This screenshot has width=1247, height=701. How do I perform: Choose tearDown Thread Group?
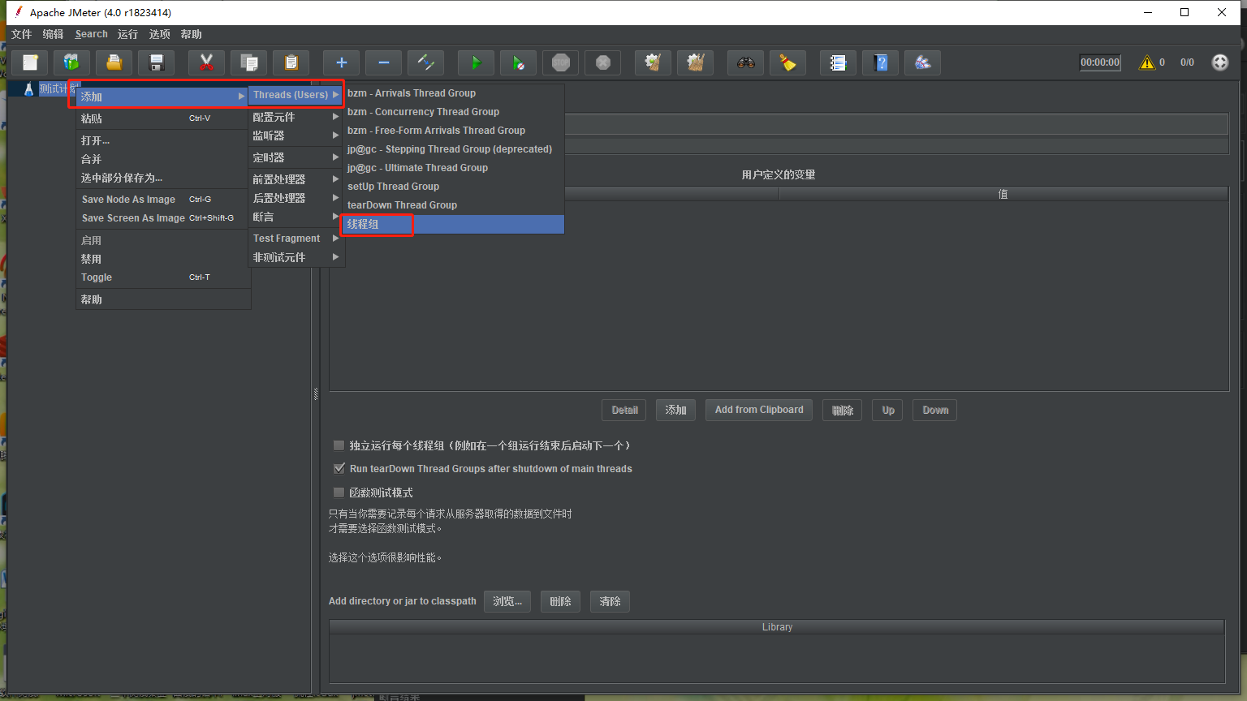tap(453, 205)
